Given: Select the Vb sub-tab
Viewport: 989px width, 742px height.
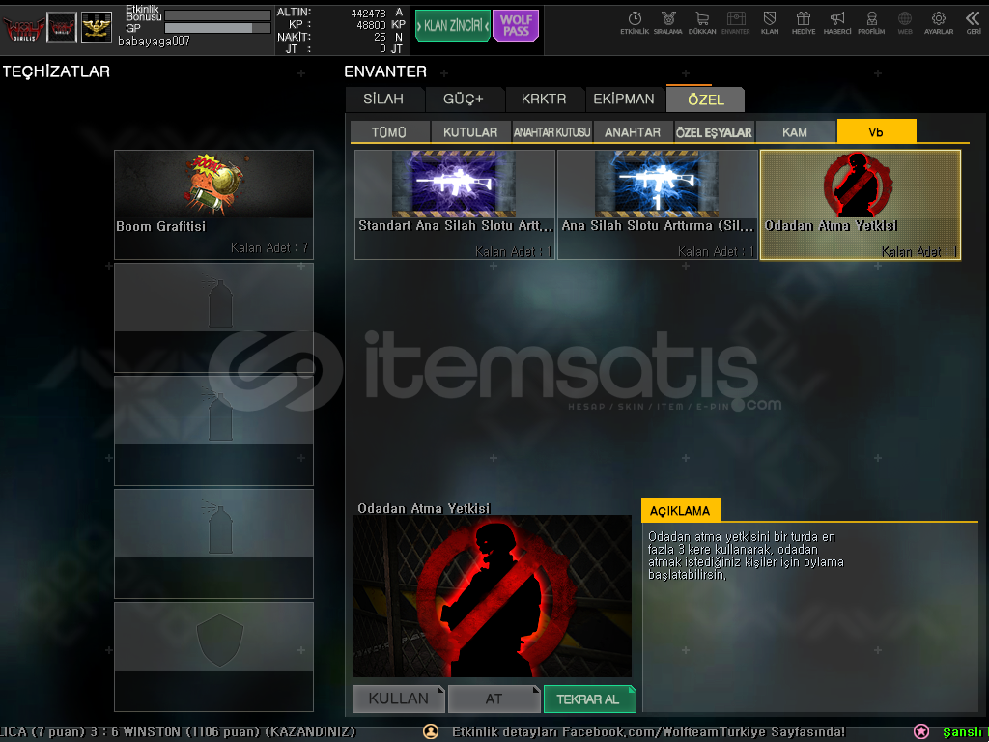Looking at the screenshot, I should [876, 131].
